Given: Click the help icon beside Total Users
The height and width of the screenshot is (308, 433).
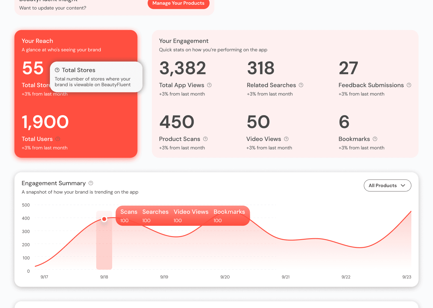Looking at the screenshot, I should tap(58, 139).
